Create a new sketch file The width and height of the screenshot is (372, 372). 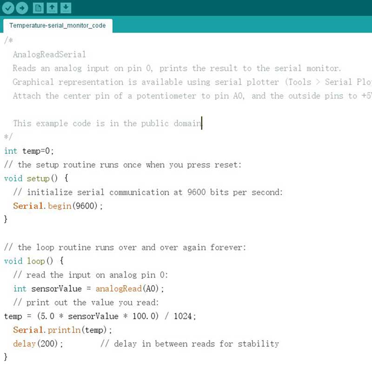(39, 7)
